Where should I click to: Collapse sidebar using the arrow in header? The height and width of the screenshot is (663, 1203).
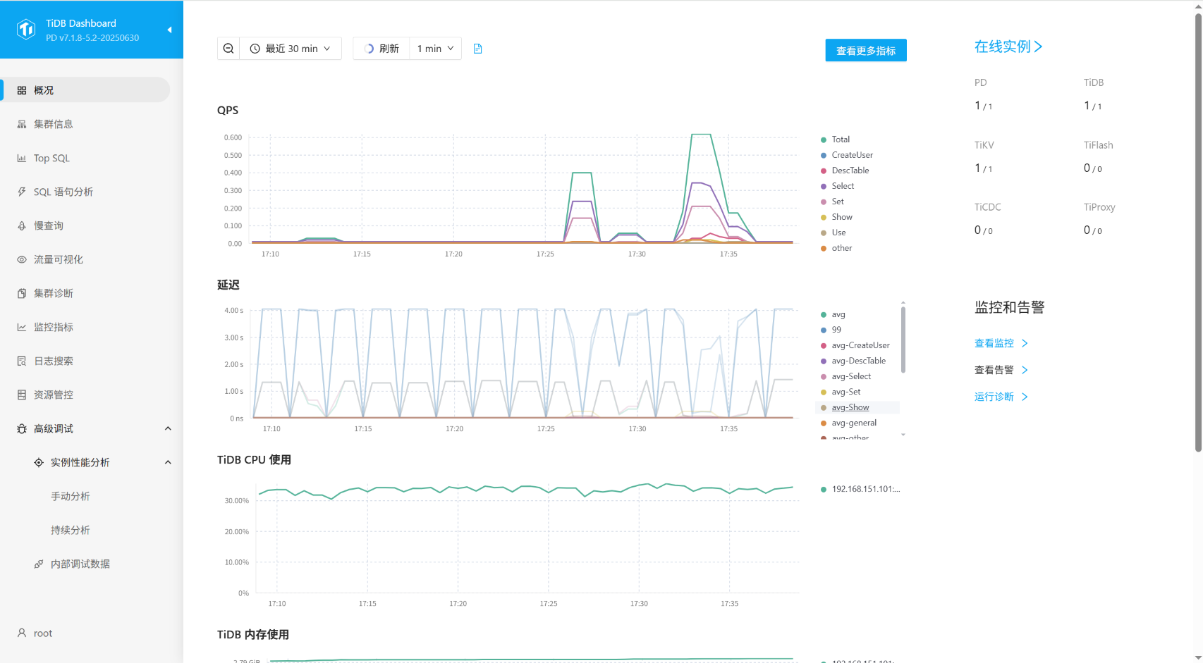tap(169, 30)
